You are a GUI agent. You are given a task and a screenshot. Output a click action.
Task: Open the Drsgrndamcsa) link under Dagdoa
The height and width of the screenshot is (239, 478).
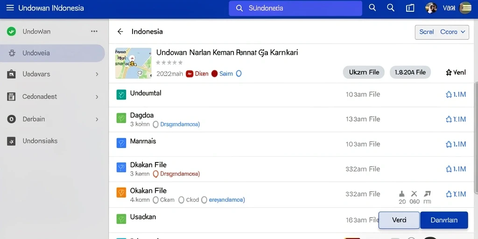[x=180, y=124]
